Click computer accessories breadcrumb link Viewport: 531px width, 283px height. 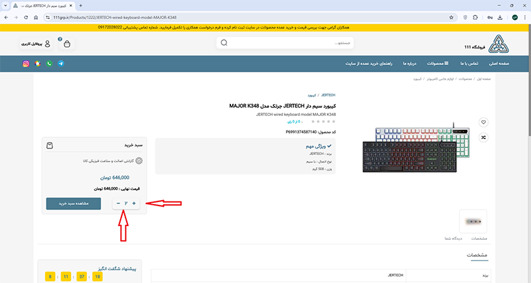click(440, 79)
